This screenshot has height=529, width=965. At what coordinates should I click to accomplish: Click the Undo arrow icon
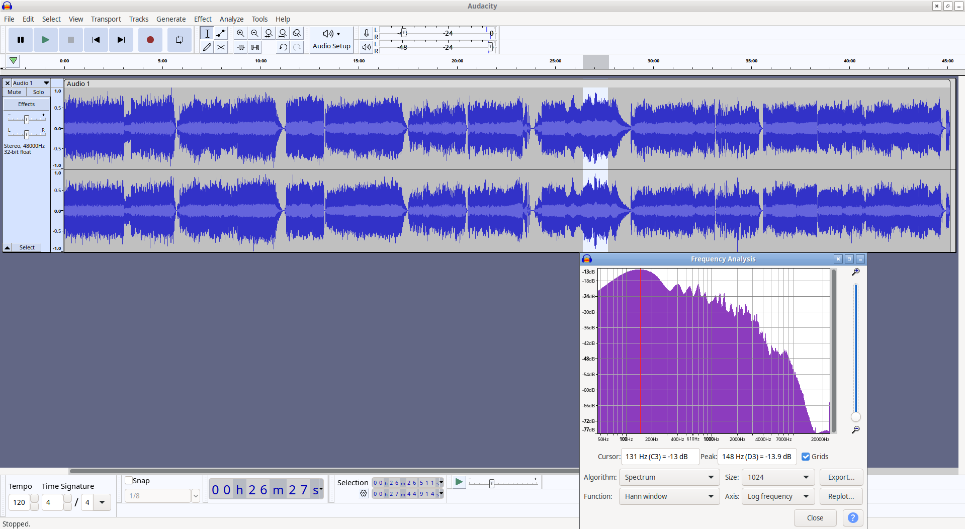(x=283, y=47)
